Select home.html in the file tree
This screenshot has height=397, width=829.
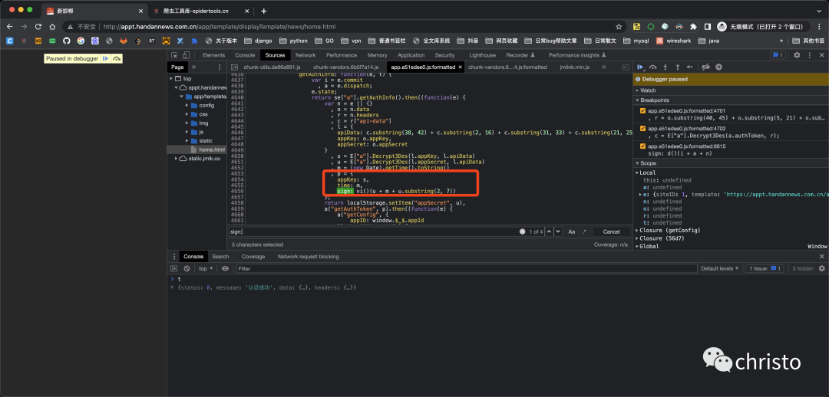click(212, 149)
